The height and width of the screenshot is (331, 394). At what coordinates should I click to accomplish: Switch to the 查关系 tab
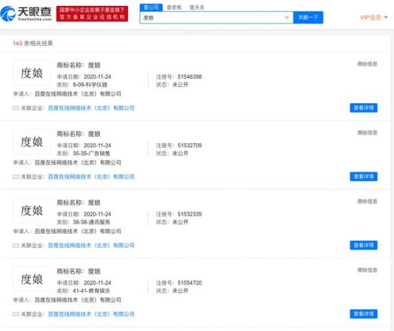pos(196,6)
